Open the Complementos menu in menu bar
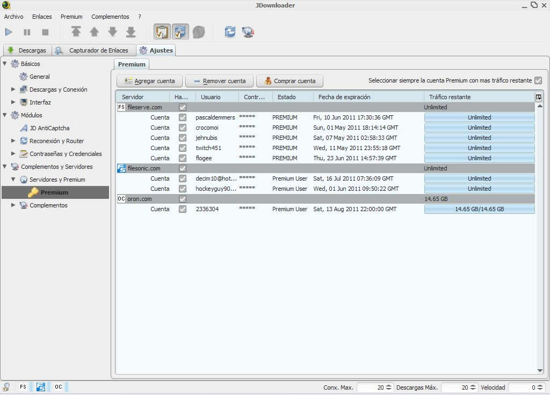Viewport: 550px width, 395px height. click(x=110, y=17)
